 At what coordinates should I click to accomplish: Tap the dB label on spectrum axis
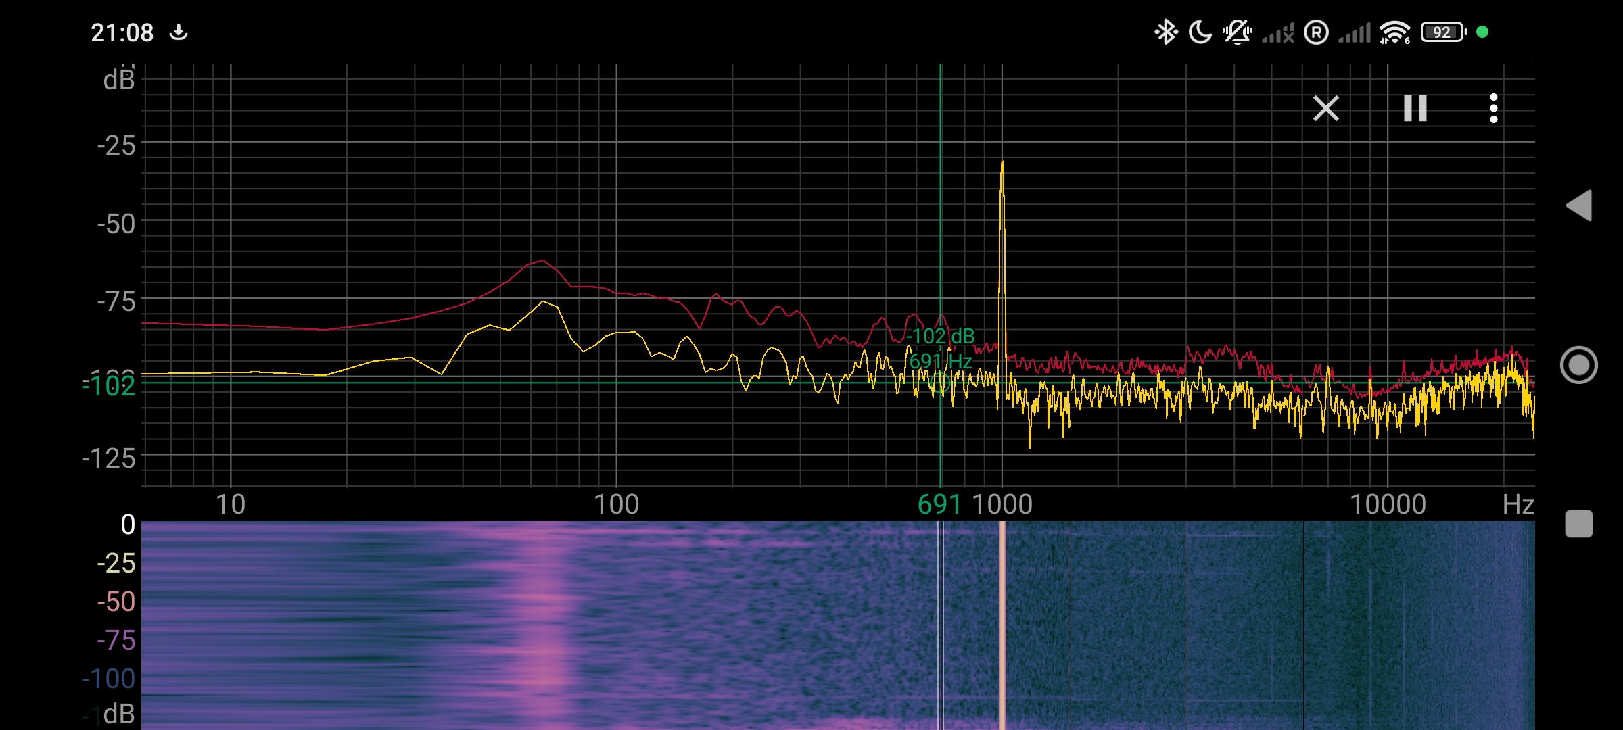click(x=118, y=80)
